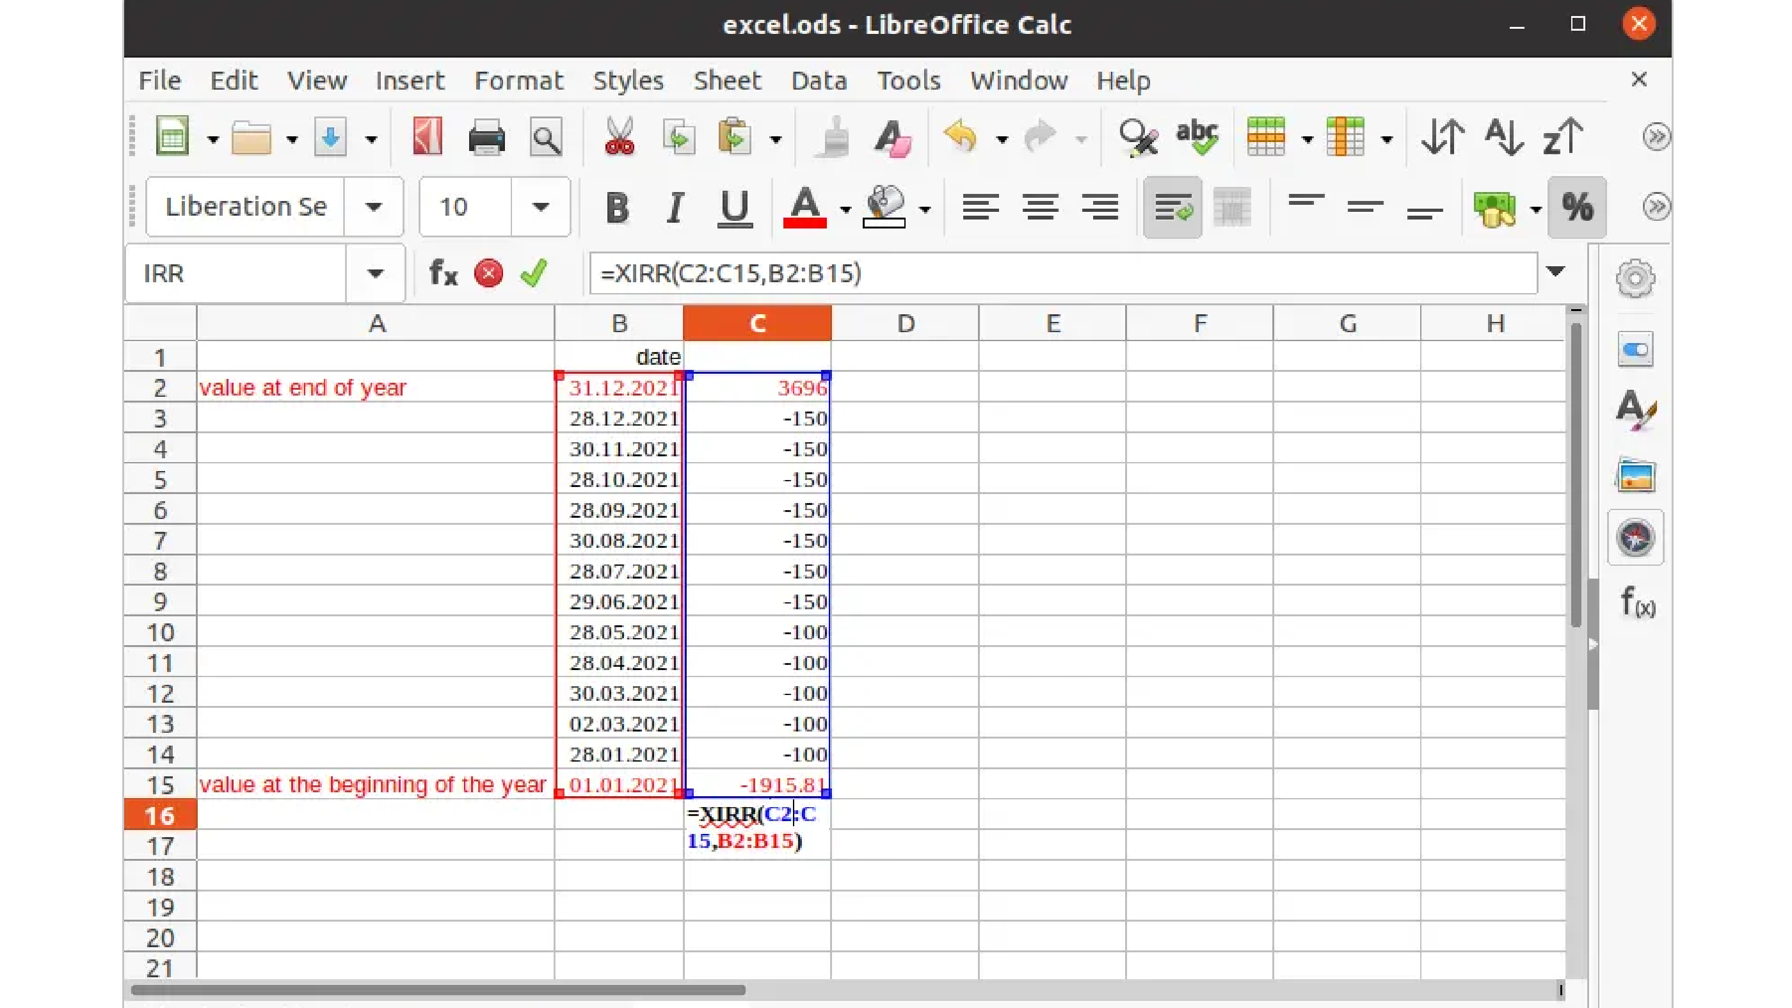Screen dimensions: 1792x1008
Task: Toggle Align Right
Action: (x=1100, y=207)
